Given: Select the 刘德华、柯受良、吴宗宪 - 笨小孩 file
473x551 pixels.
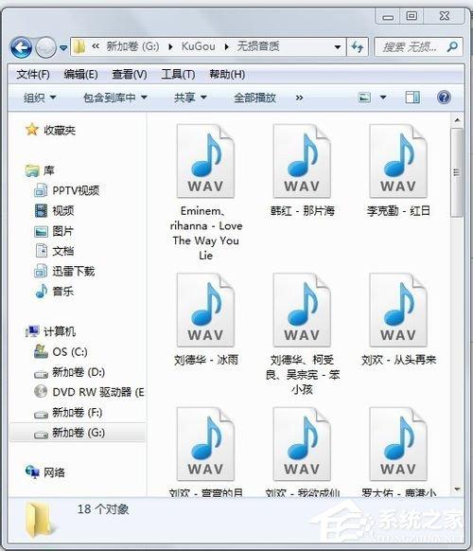Looking at the screenshot, I should pos(302,334).
